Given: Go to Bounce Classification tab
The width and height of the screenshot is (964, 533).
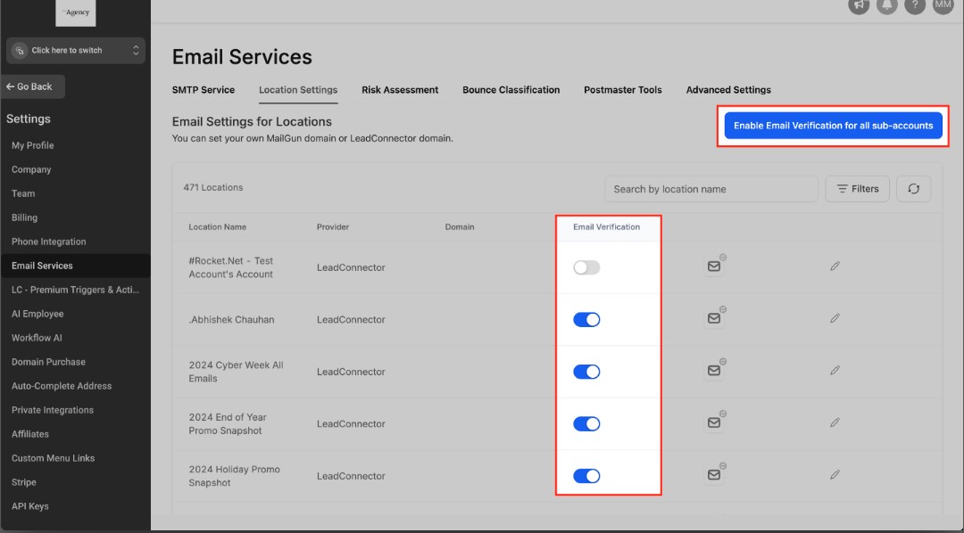Looking at the screenshot, I should 511,90.
